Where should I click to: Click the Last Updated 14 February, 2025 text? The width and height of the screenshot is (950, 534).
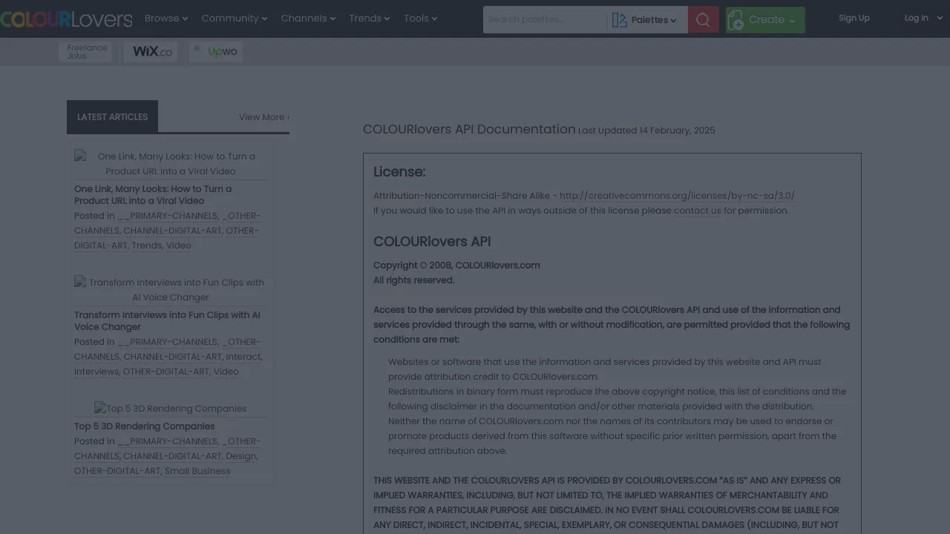click(646, 131)
